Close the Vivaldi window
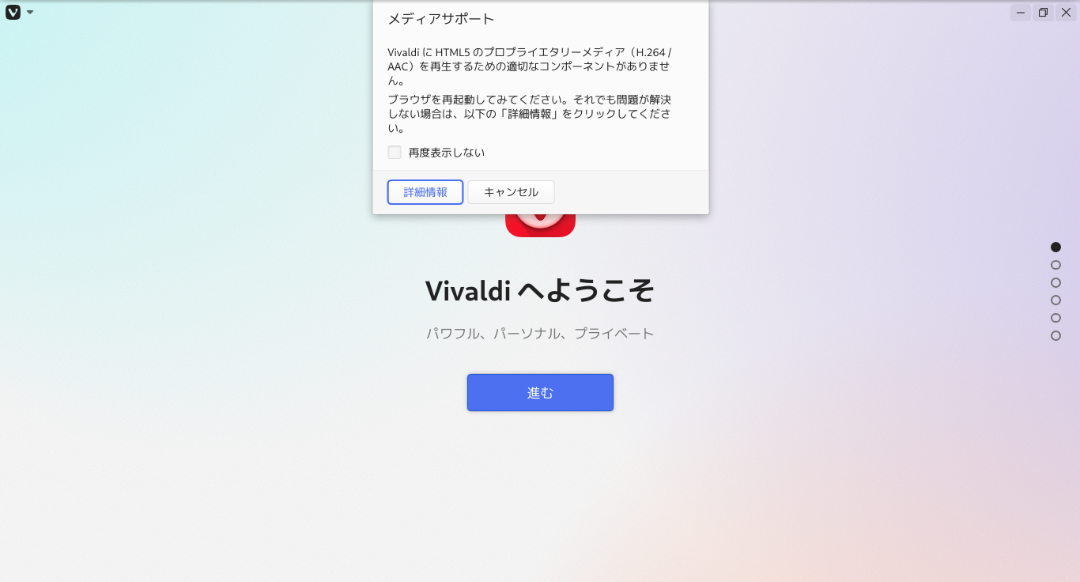The image size is (1080, 582). [1065, 13]
